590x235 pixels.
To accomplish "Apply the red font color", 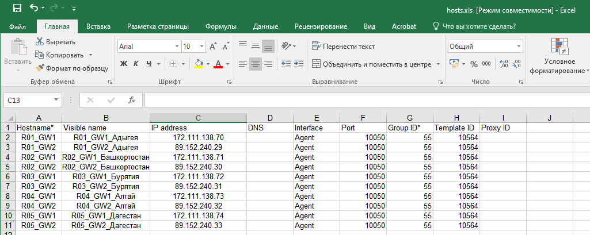I will pos(218,64).
